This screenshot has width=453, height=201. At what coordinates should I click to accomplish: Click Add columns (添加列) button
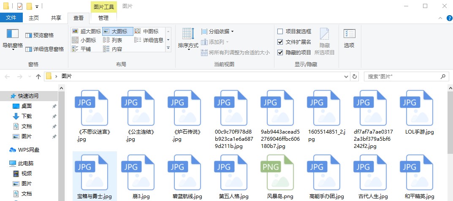214,42
